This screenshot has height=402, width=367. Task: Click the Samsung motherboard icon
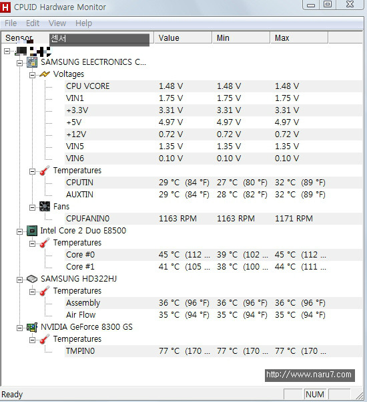point(32,62)
